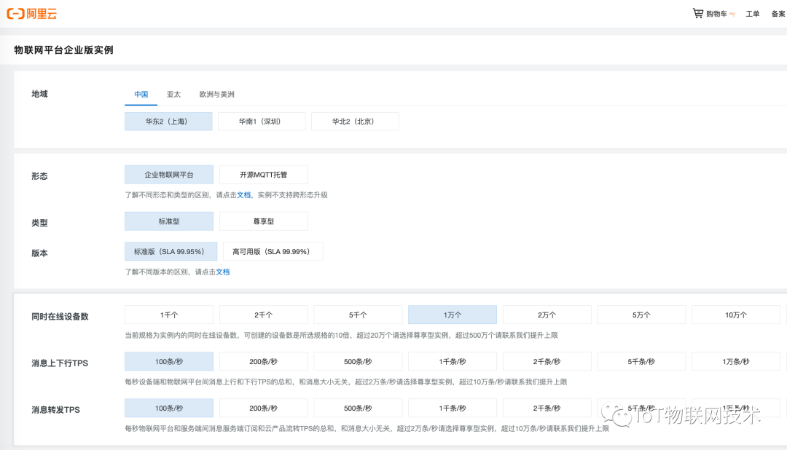Set online devices to 5千个
This screenshot has width=787, height=450.
click(x=358, y=315)
